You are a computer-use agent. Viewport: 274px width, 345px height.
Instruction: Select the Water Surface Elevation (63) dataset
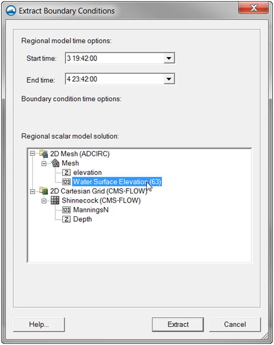[117, 182]
